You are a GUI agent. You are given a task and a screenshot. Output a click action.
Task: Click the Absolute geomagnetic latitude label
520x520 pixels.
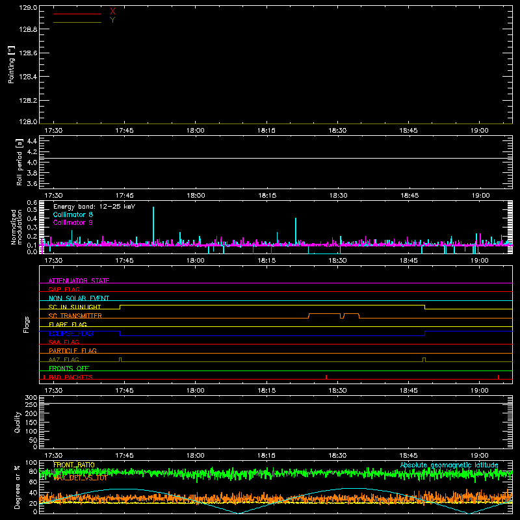(449, 465)
